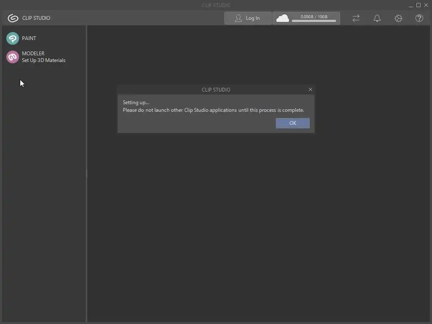Close the Setting up dialog
This screenshot has height=324, width=432.
coord(310,89)
